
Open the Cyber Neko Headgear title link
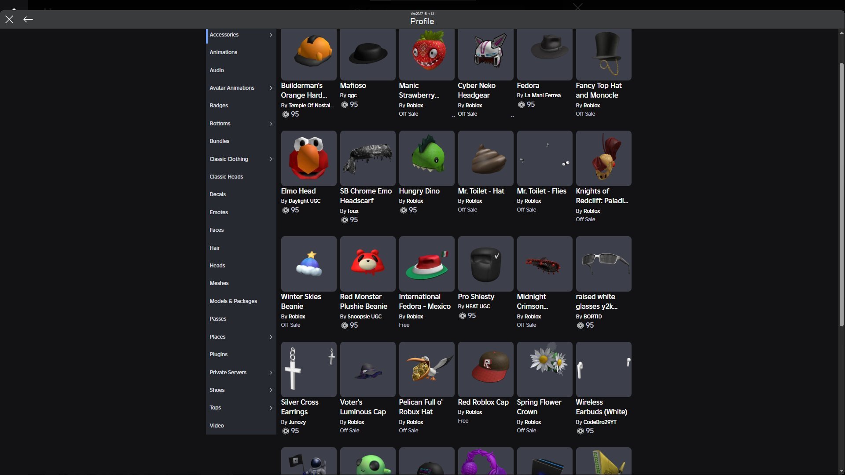click(477, 90)
